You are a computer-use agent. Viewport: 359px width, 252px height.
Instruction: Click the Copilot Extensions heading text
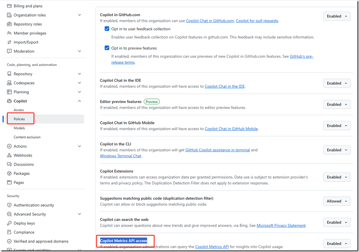tap(117, 171)
